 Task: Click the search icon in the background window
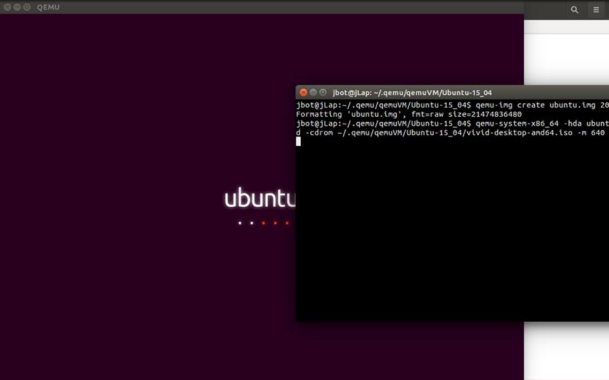tap(575, 10)
